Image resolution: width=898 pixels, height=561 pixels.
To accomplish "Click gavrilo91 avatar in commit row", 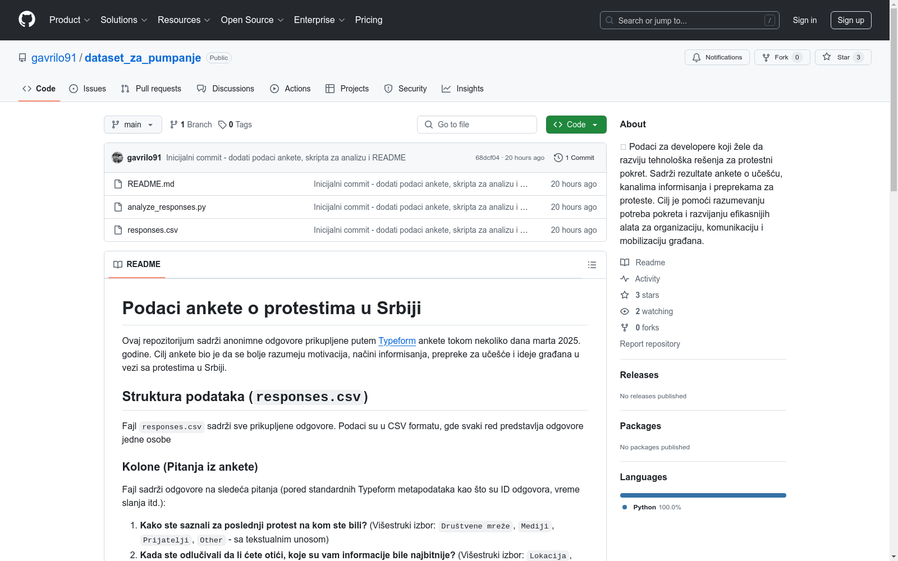I will pos(117,158).
